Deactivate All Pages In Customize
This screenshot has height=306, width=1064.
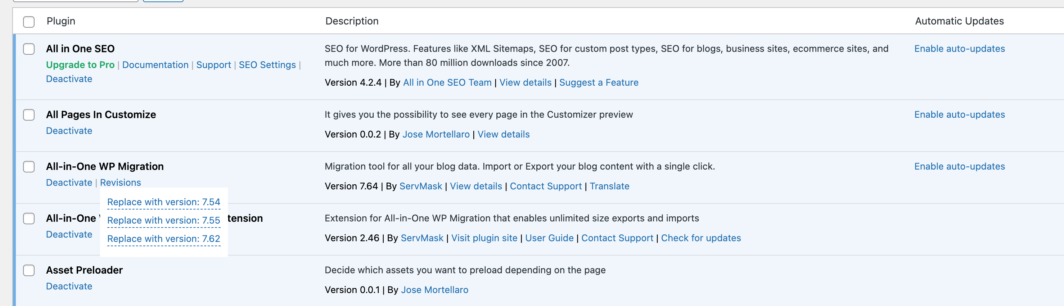coord(69,130)
